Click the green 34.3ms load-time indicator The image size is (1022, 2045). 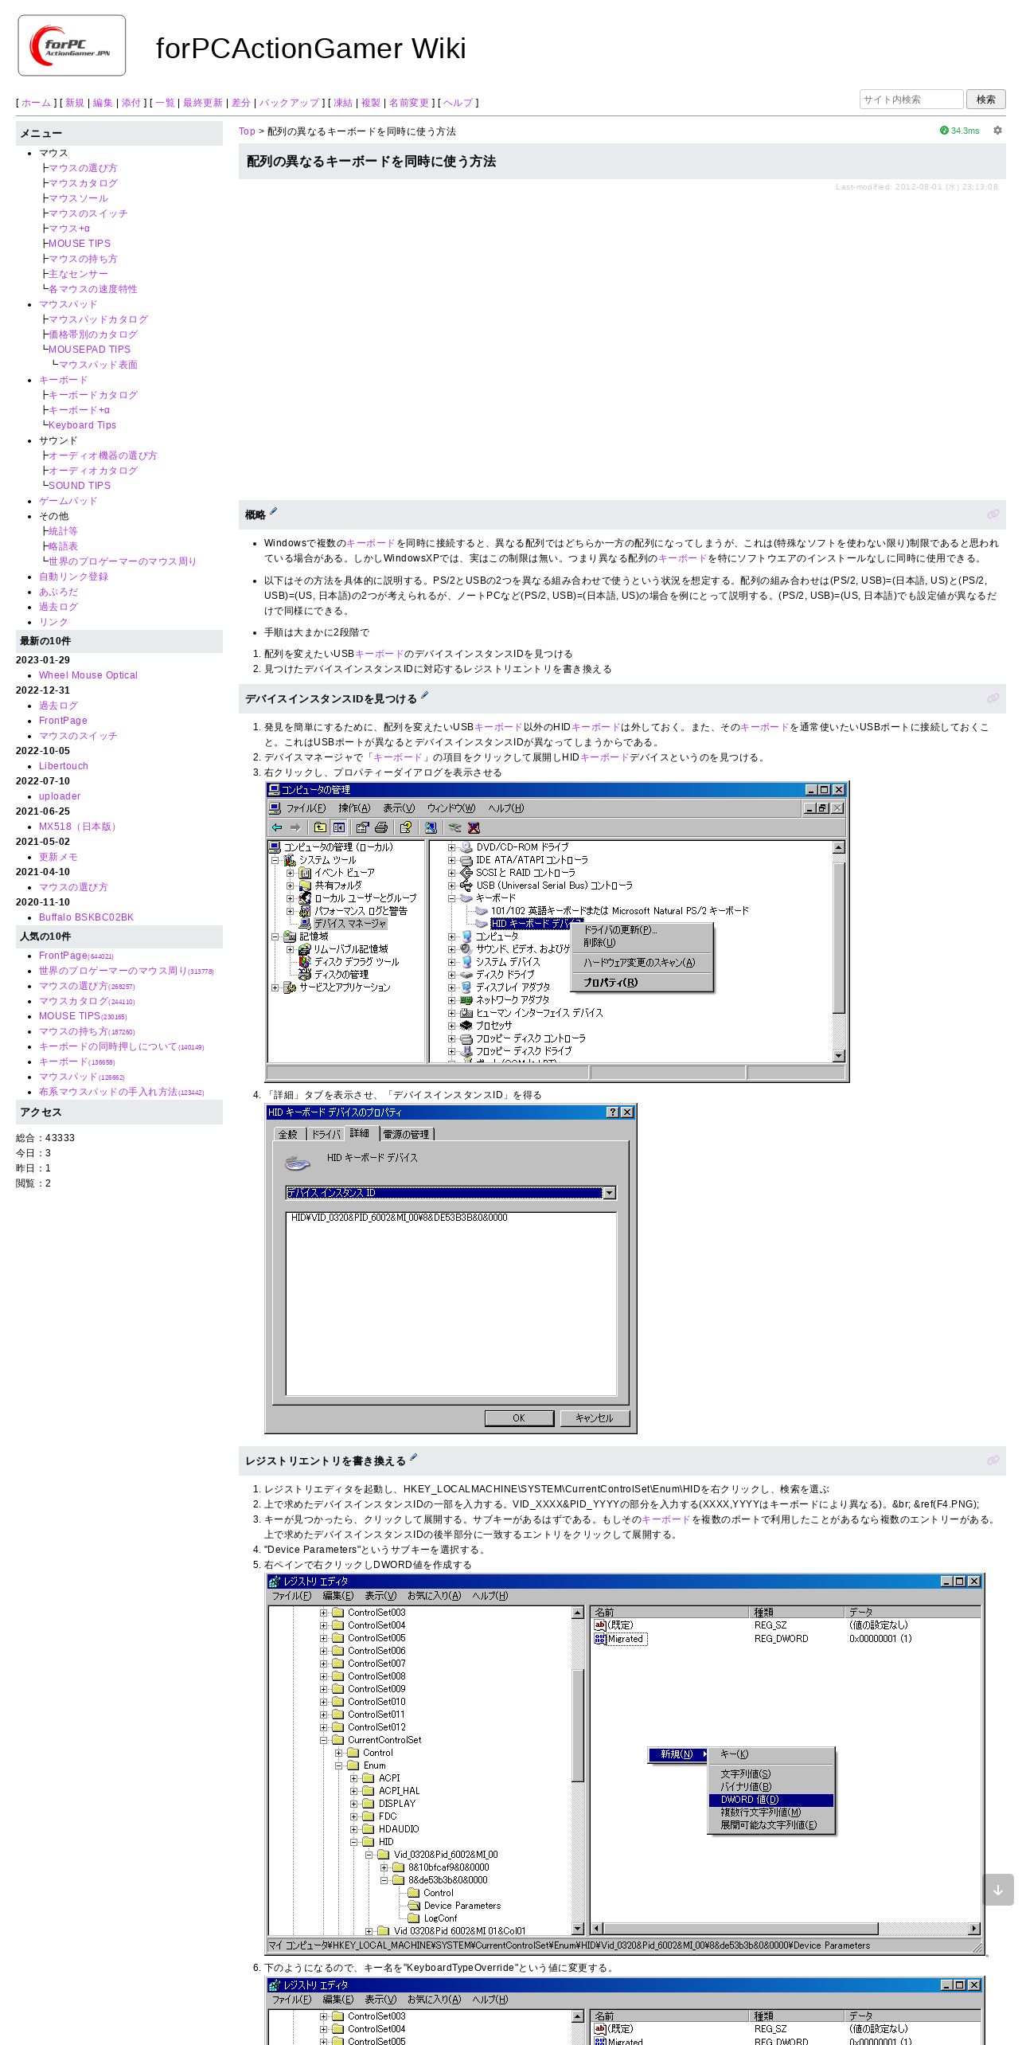[960, 131]
